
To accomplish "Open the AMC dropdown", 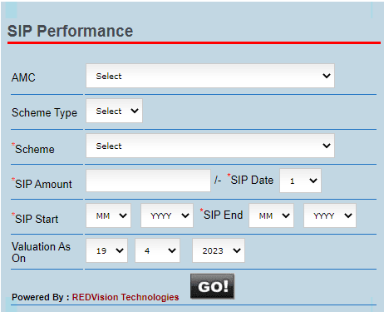I will tap(210, 76).
